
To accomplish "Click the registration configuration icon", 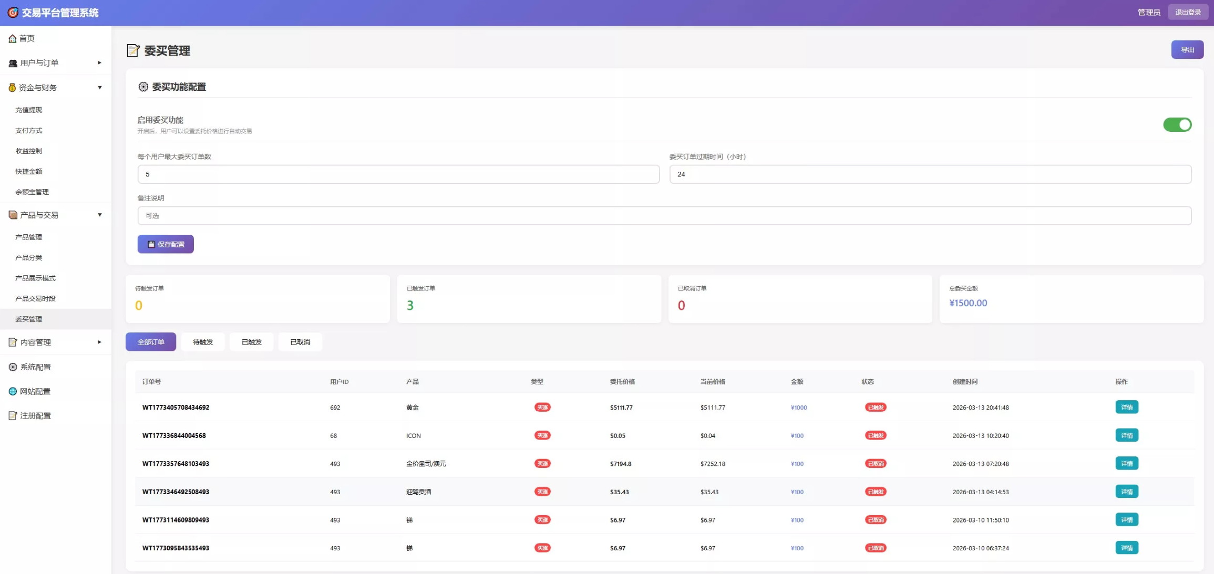I will (13, 415).
